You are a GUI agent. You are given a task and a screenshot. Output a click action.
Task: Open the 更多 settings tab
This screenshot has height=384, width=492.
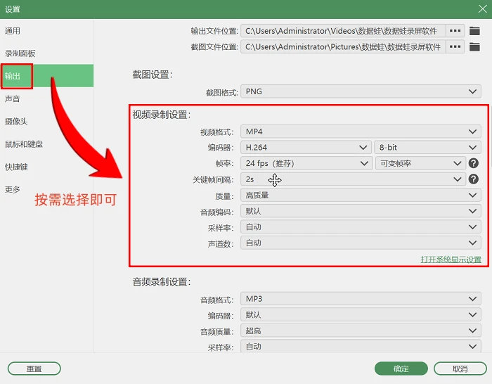[47, 189]
